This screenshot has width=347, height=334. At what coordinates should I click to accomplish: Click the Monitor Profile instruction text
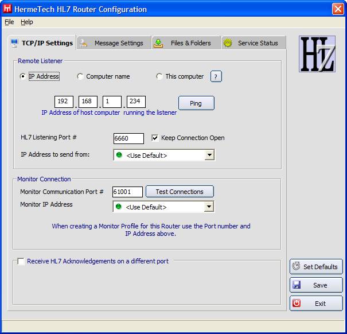click(x=151, y=230)
